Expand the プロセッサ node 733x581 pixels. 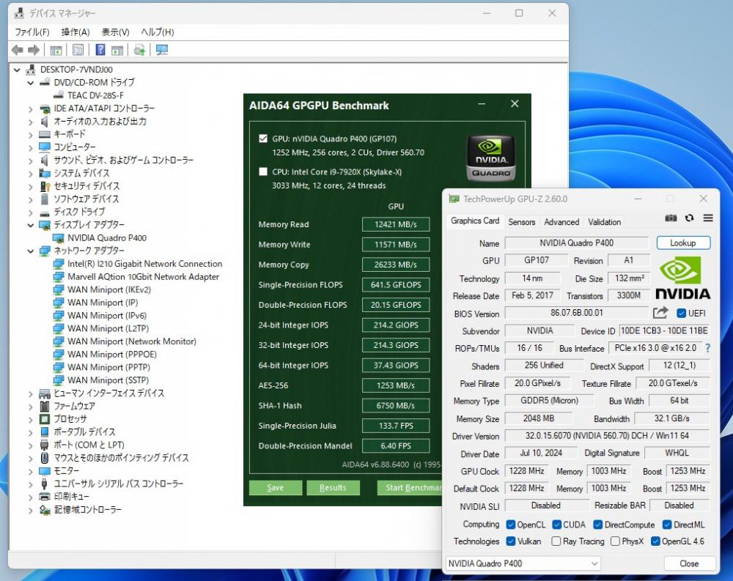pos(30,419)
